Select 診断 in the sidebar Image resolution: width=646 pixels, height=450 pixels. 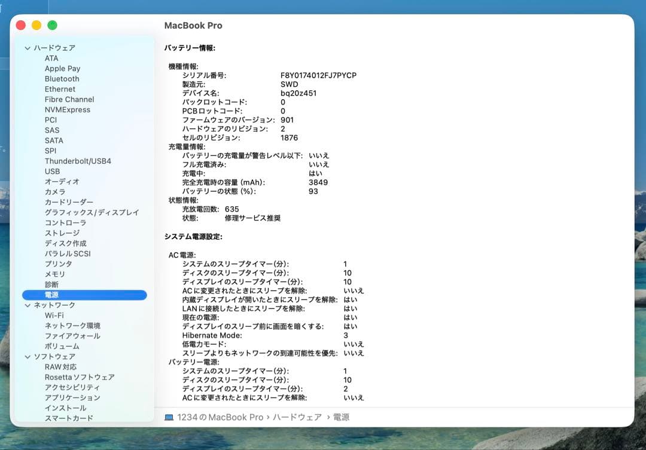[50, 284]
